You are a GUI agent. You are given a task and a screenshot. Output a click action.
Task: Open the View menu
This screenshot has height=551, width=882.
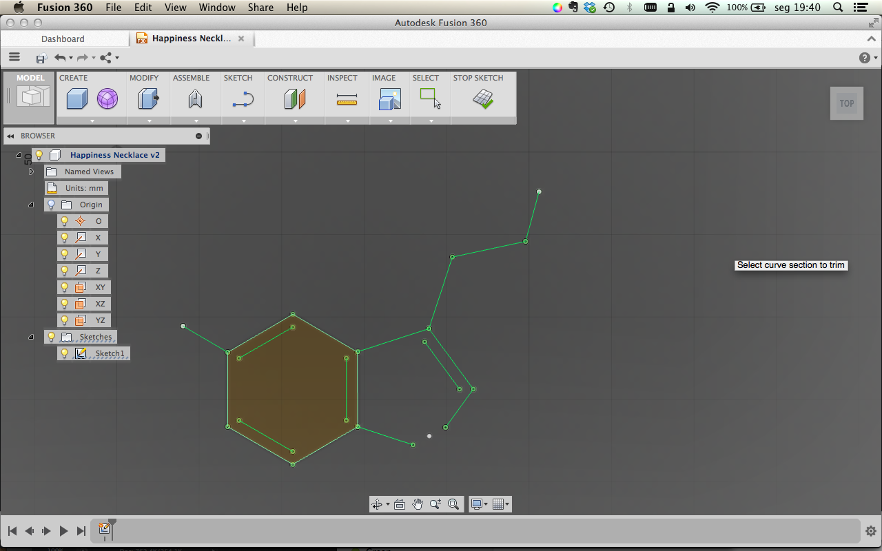(x=175, y=8)
